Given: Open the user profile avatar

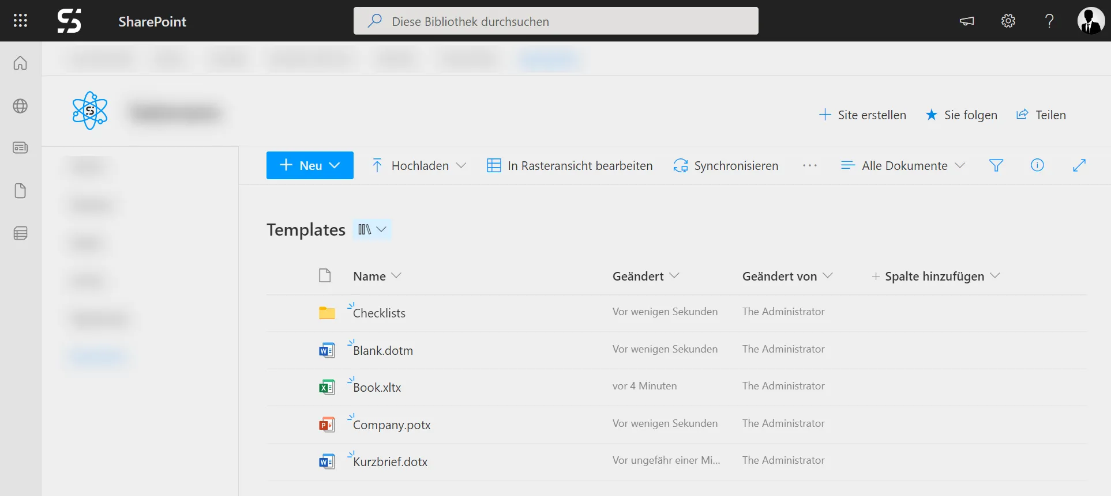Looking at the screenshot, I should (1091, 21).
